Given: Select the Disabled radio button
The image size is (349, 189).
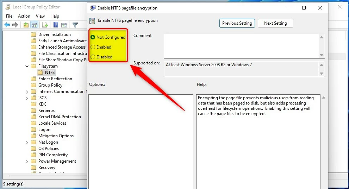Looking at the screenshot, I should [93, 57].
